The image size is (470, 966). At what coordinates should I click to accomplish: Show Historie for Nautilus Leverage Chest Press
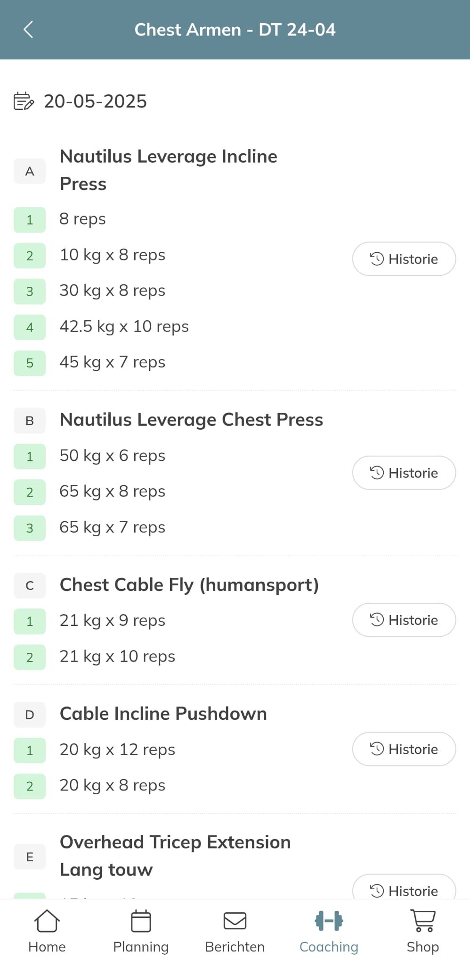click(404, 473)
